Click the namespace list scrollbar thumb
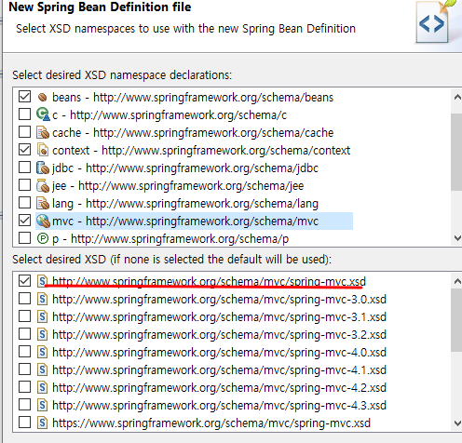Viewport: 462px width, 443px height. 456,152
